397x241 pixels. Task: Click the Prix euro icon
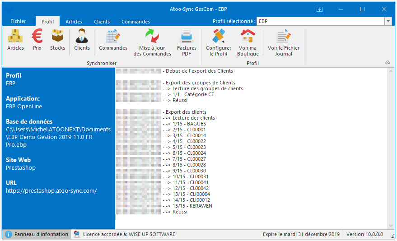[x=37, y=36]
